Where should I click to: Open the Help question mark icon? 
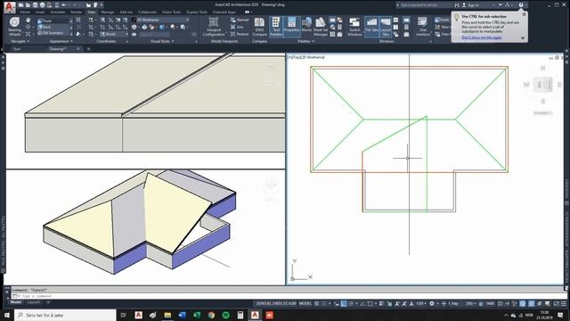(x=521, y=5)
